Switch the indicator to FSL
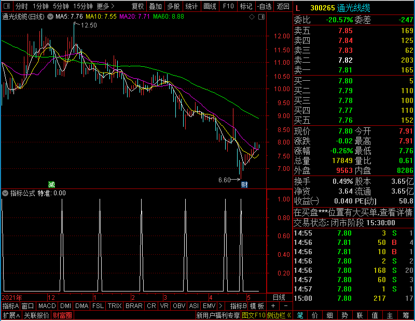 (98, 306)
